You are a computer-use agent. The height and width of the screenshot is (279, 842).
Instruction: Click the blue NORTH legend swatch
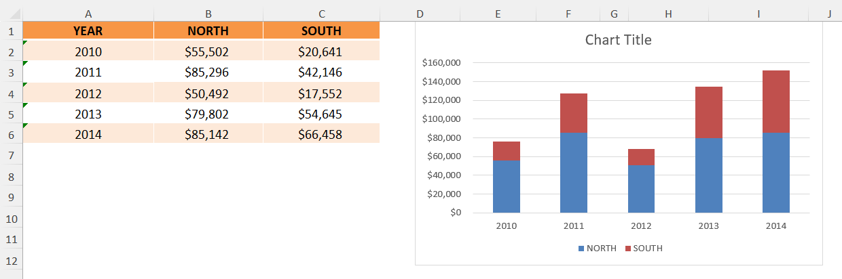(582, 249)
